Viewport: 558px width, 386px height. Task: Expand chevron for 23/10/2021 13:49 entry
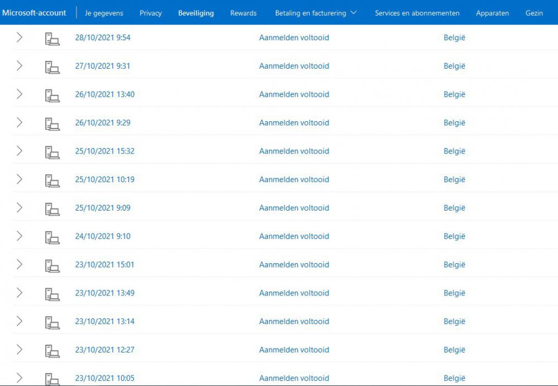pos(20,293)
